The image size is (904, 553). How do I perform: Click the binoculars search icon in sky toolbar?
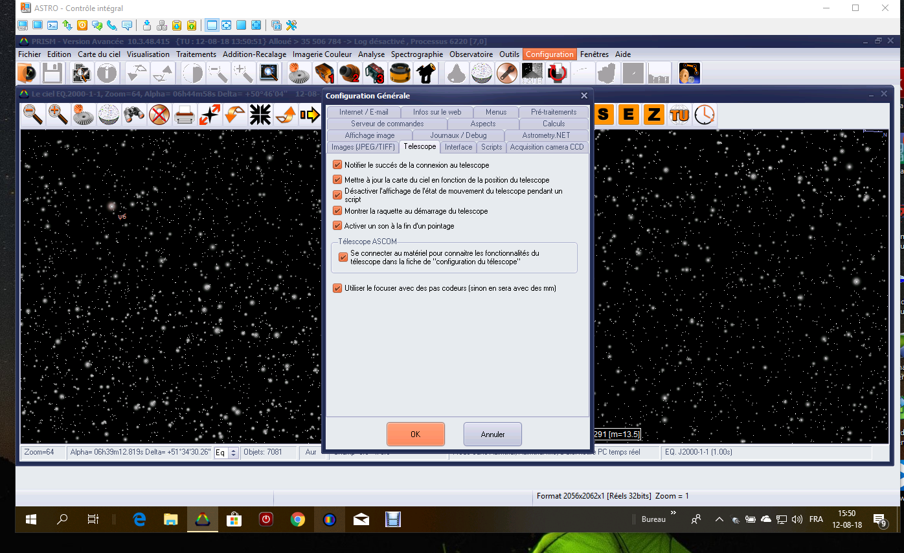134,115
